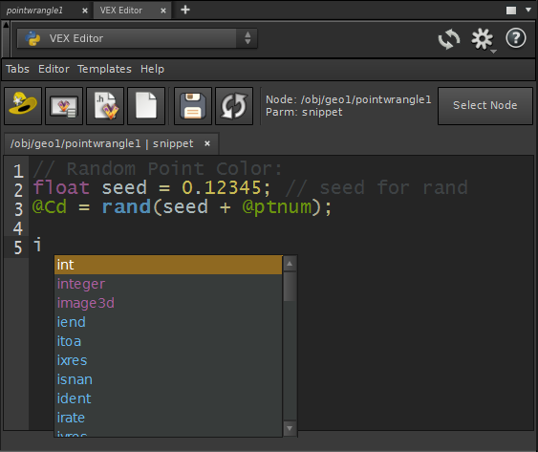Click the 'rand' function on line 3
Viewport: 538px width, 452px height.
126,207
